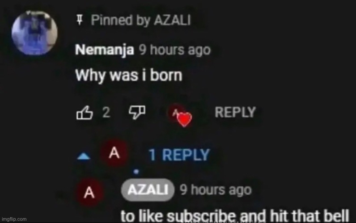
Task: Click the Why was i born comment text
Action: tap(129, 76)
